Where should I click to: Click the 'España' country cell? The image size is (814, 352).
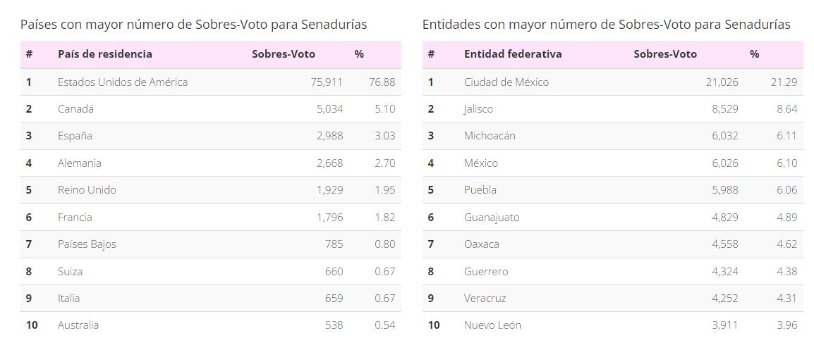tap(75, 136)
